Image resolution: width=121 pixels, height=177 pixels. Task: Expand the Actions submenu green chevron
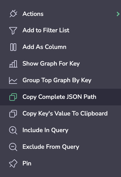tap(118, 14)
